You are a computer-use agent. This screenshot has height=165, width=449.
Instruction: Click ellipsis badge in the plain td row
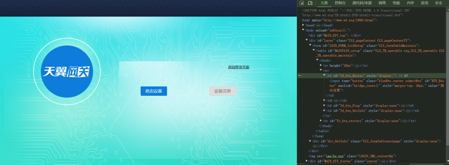coord(336,101)
